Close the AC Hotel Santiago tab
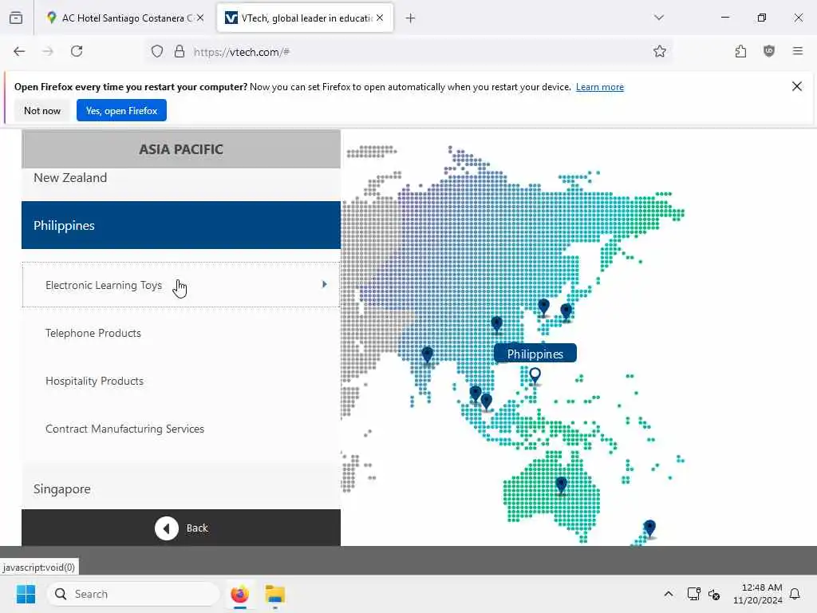This screenshot has height=613, width=817. (x=200, y=18)
